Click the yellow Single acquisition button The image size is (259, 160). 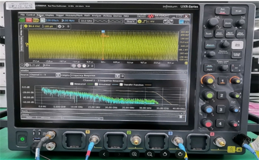tap(36, 20)
